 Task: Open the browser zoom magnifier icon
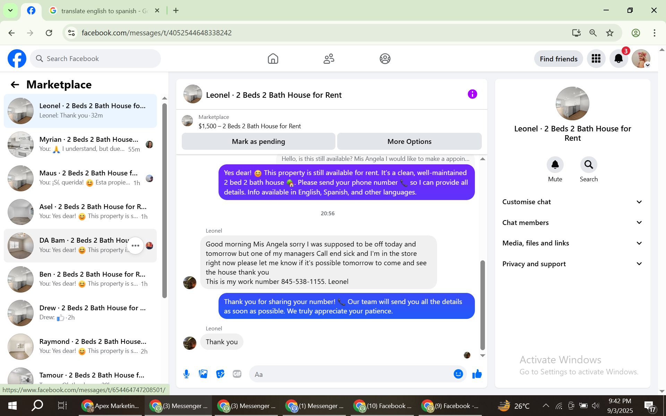pos(593,33)
